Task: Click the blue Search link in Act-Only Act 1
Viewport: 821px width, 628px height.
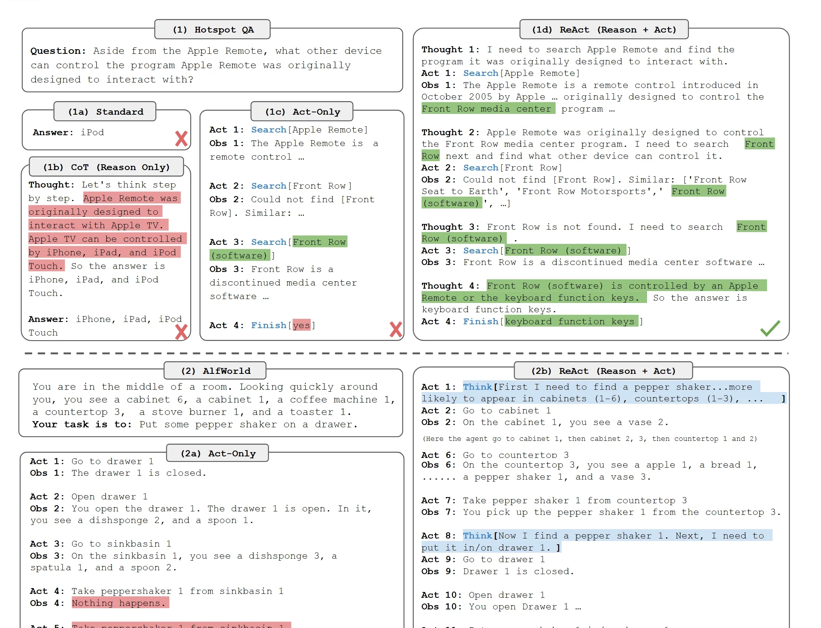Action: click(269, 130)
